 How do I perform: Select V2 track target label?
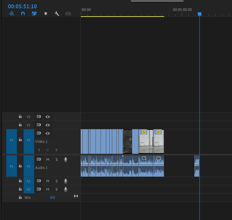28,125
